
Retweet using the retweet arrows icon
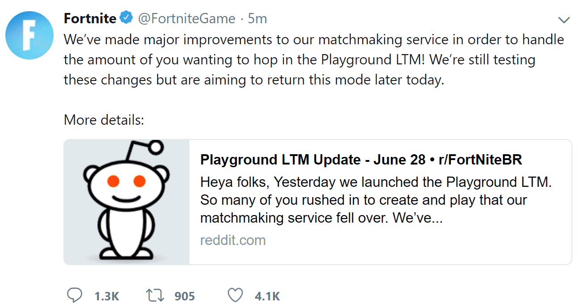[155, 295]
